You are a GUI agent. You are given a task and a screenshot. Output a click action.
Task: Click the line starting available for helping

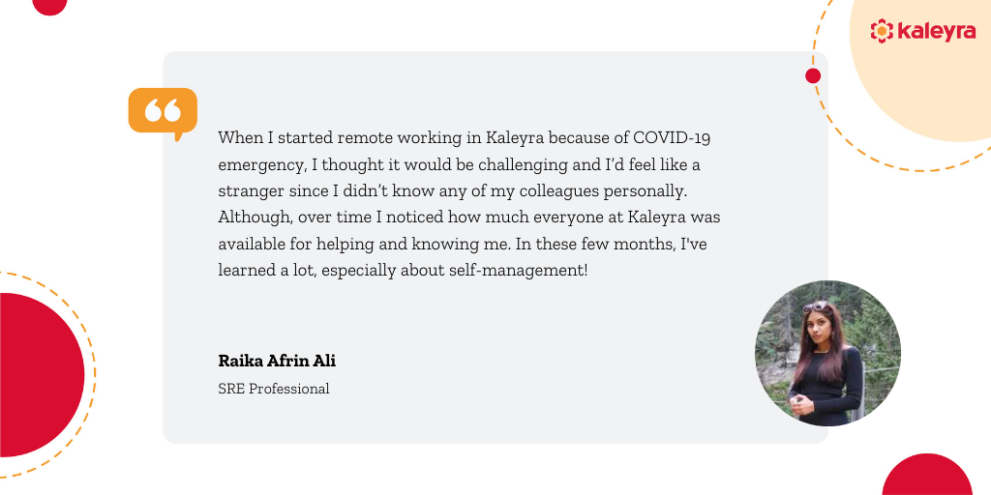(x=463, y=244)
